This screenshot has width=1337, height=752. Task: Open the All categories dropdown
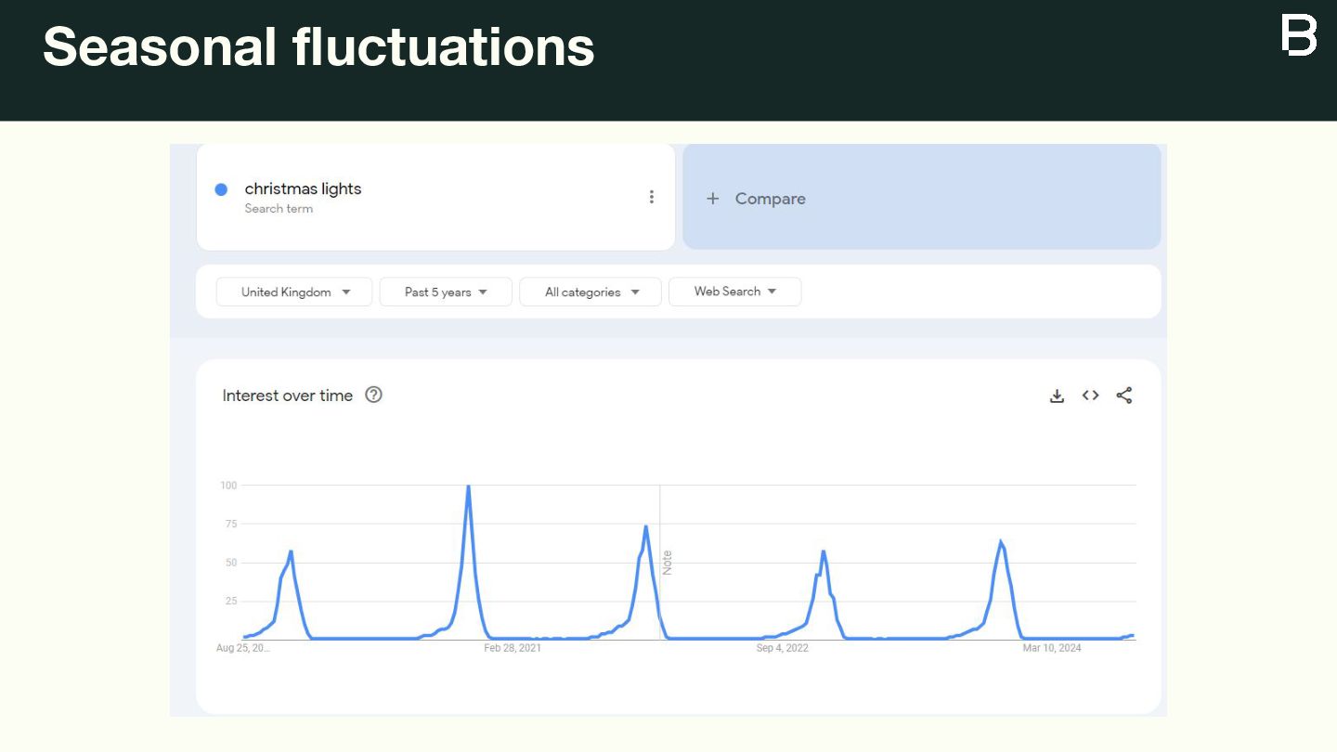[591, 292]
